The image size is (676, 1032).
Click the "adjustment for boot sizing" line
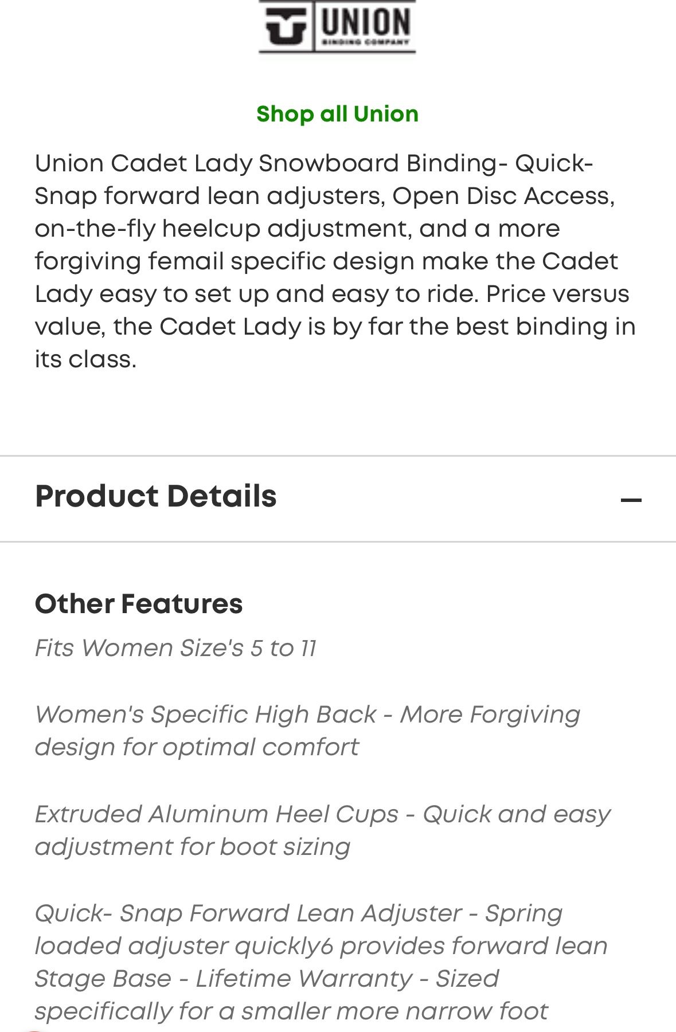tap(193, 847)
